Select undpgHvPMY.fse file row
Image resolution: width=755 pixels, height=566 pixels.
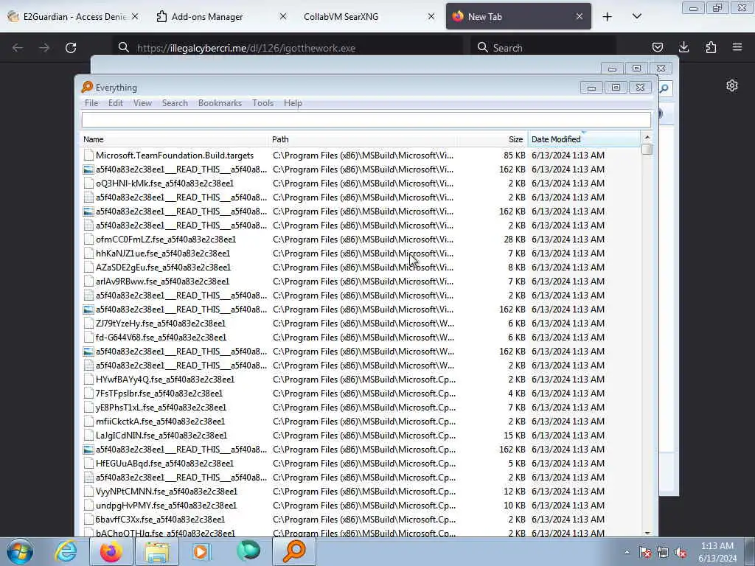[361, 506]
